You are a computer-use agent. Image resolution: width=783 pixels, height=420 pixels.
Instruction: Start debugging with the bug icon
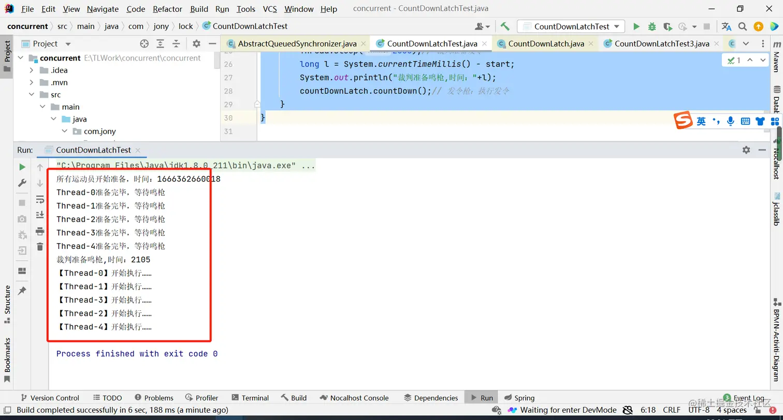point(652,26)
